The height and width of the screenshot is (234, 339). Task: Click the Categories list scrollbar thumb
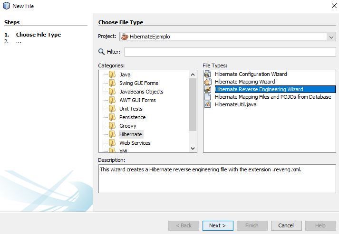point(193,105)
